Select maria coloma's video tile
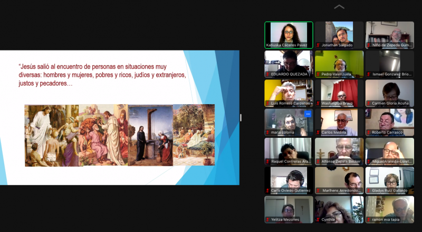The image size is (422, 232). [x=289, y=123]
